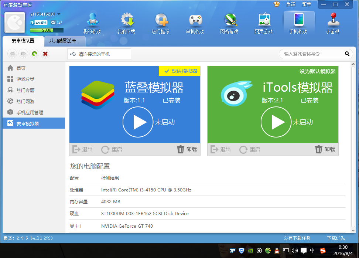The width and height of the screenshot is (359, 258).
Task: Go forward with the right arrow
Action: pos(23,54)
